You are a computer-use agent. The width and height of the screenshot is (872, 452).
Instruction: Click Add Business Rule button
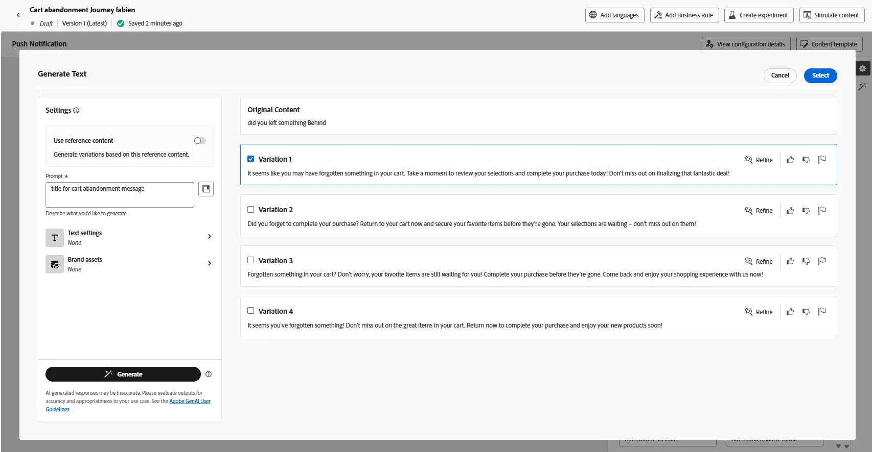(684, 15)
